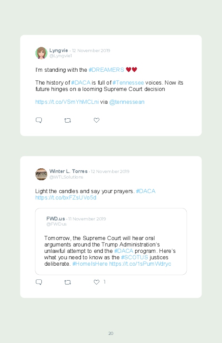Open the #SCOTUS hashtag
This screenshot has height=343, width=222.
pyautogui.click(x=134, y=257)
